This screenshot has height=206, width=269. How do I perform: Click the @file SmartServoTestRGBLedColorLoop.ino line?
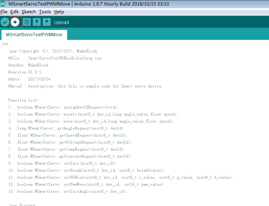pos(55,58)
